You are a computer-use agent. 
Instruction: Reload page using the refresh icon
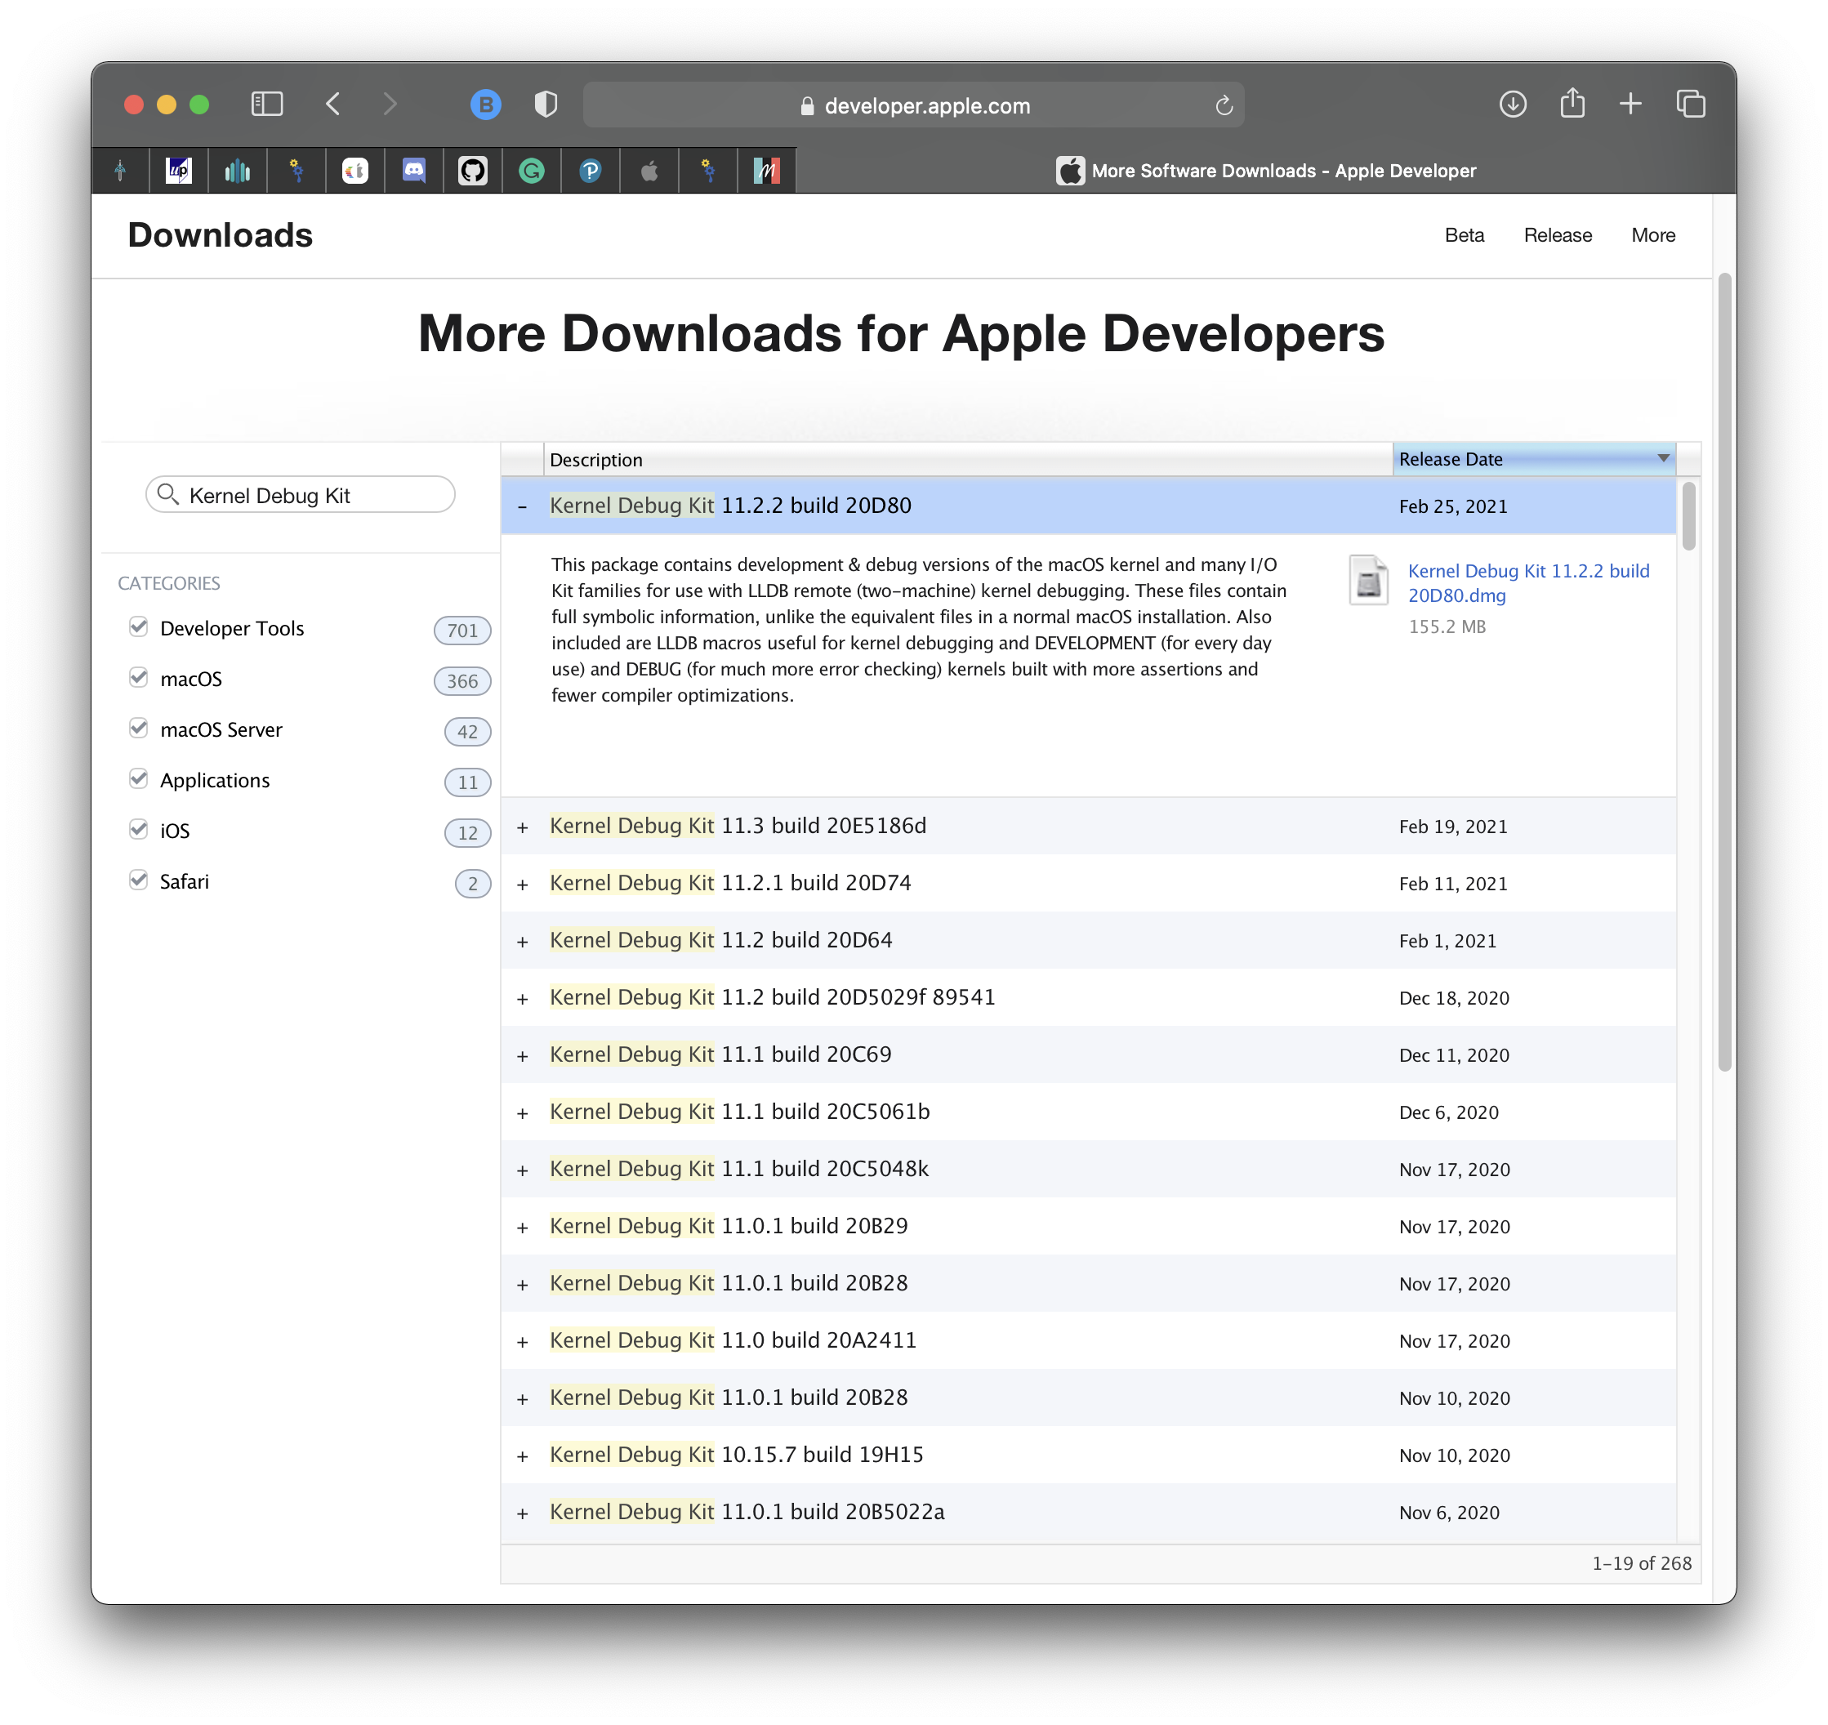[x=1223, y=105]
